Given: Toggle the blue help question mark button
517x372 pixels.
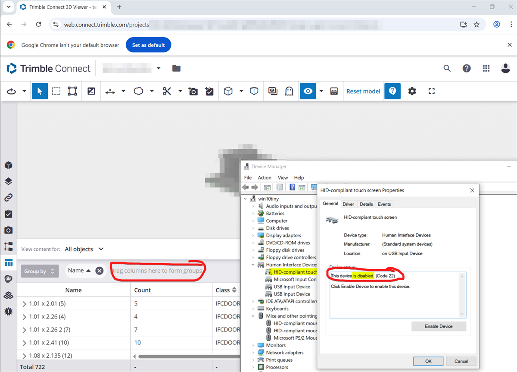Looking at the screenshot, I should click(x=392, y=91).
